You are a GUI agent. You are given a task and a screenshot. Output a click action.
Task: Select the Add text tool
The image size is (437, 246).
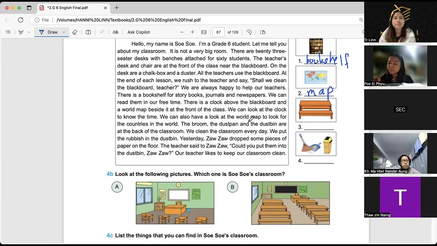pos(88,32)
